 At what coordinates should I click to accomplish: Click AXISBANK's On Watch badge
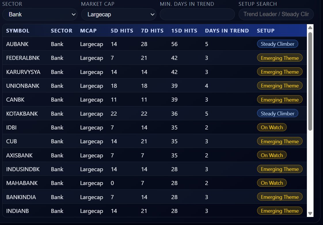coord(272,155)
